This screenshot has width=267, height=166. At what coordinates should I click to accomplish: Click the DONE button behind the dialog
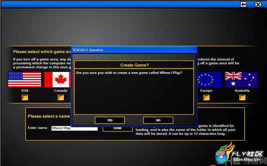click(x=118, y=129)
